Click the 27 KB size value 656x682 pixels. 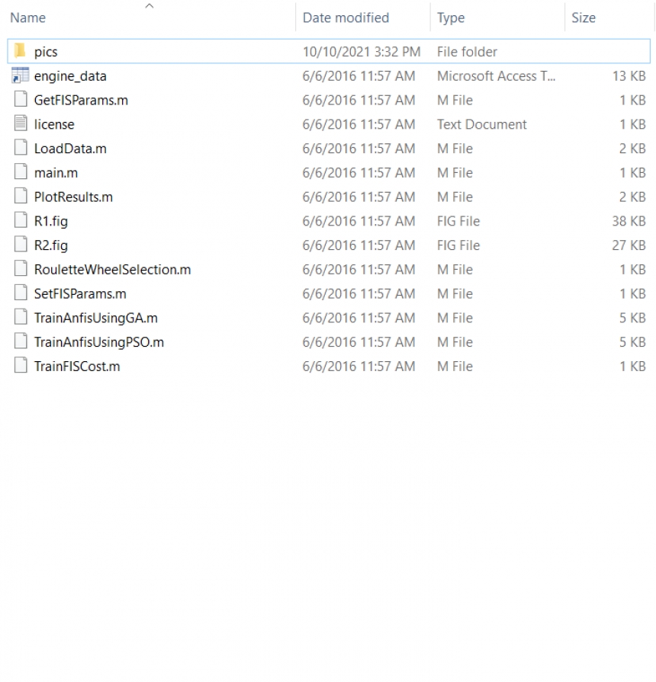[x=629, y=245]
